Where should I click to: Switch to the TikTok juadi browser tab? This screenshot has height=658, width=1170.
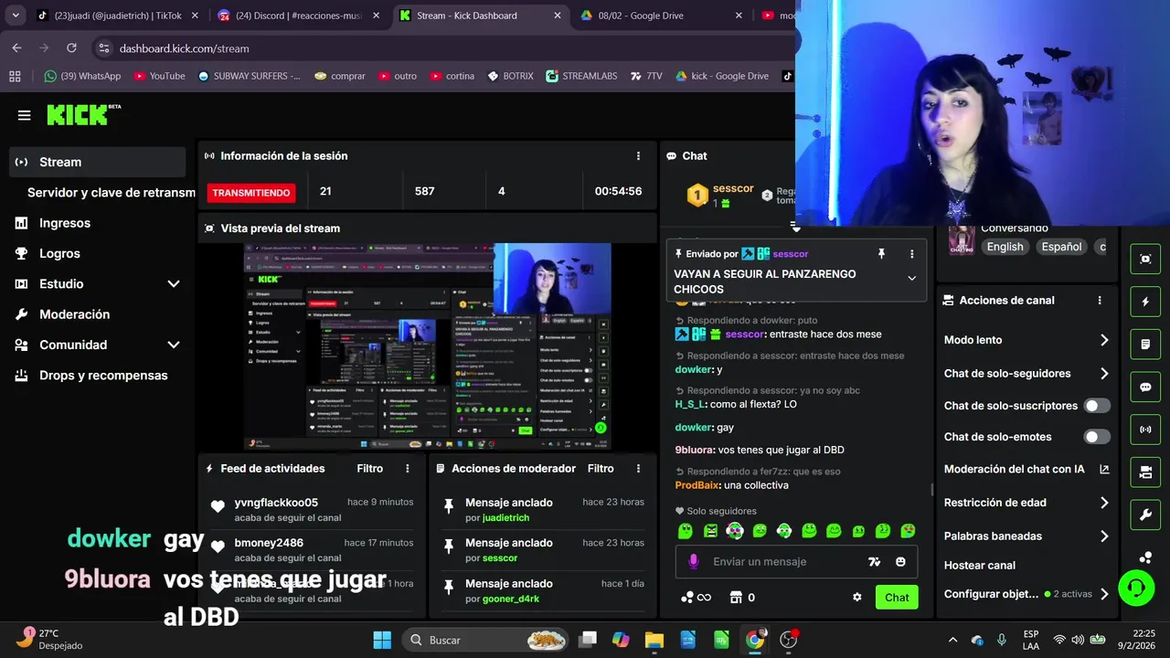pos(117,16)
